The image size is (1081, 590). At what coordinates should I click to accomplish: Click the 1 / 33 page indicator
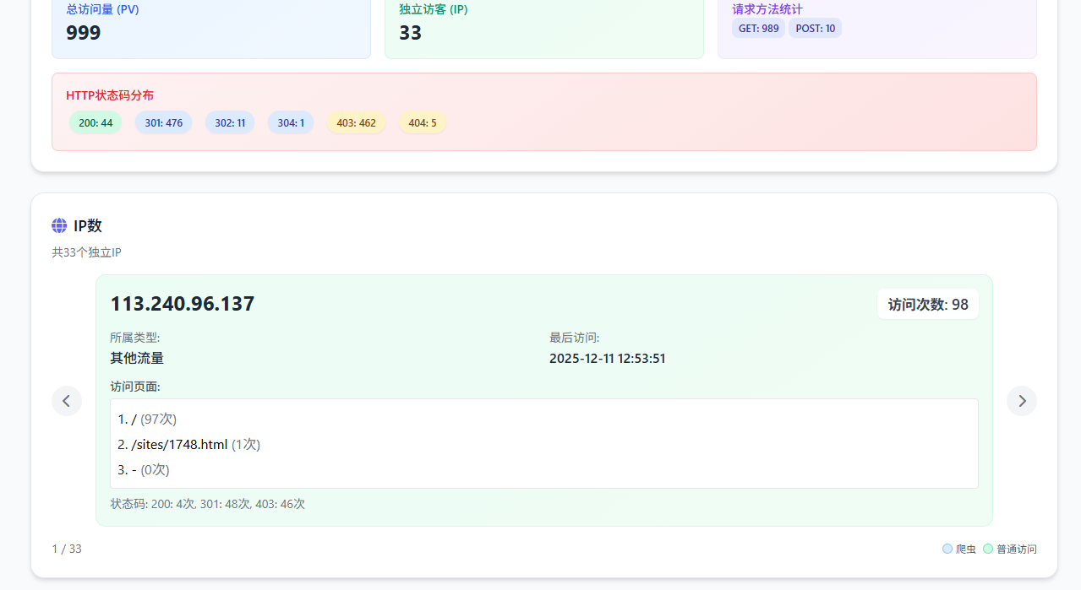[67, 549]
